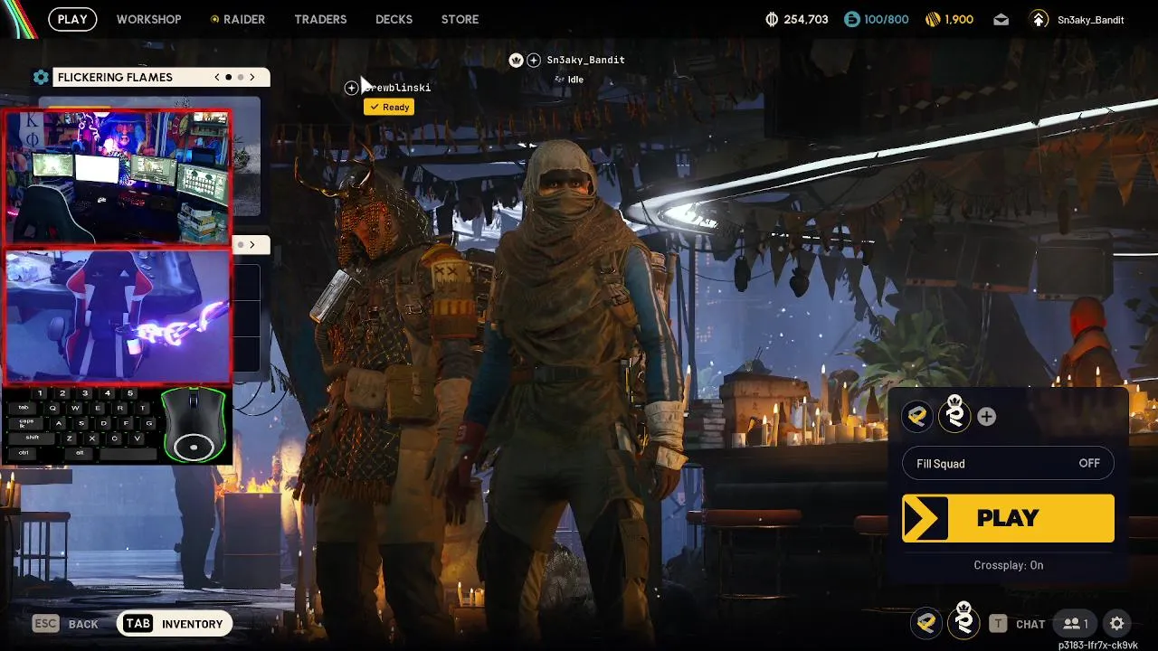Go to the TRADERS tab
The width and height of the screenshot is (1158, 651).
click(320, 19)
